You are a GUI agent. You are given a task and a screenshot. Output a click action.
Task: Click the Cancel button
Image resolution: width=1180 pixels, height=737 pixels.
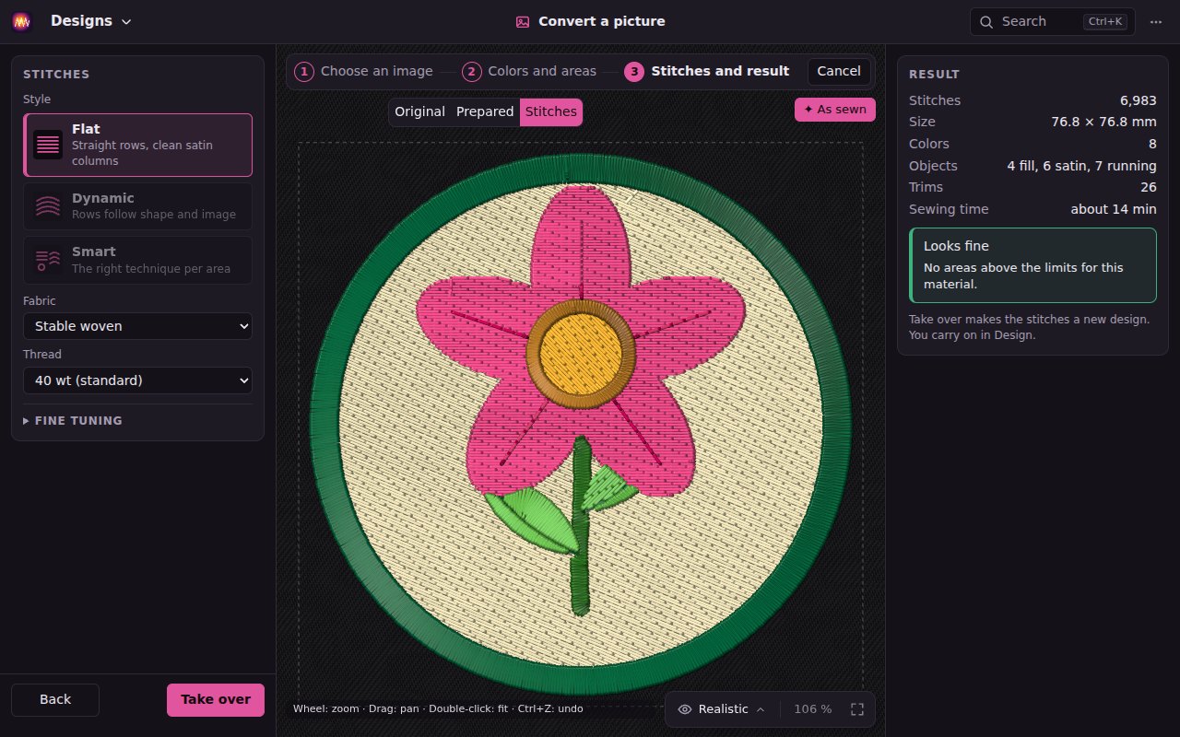[x=839, y=72]
